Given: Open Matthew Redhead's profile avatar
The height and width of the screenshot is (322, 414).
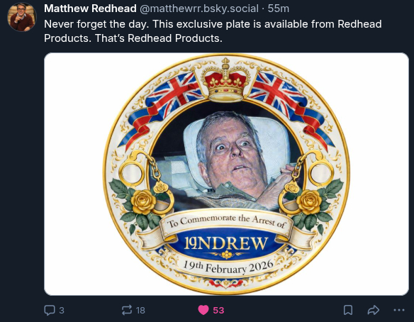Looking at the screenshot, I should [x=22, y=18].
